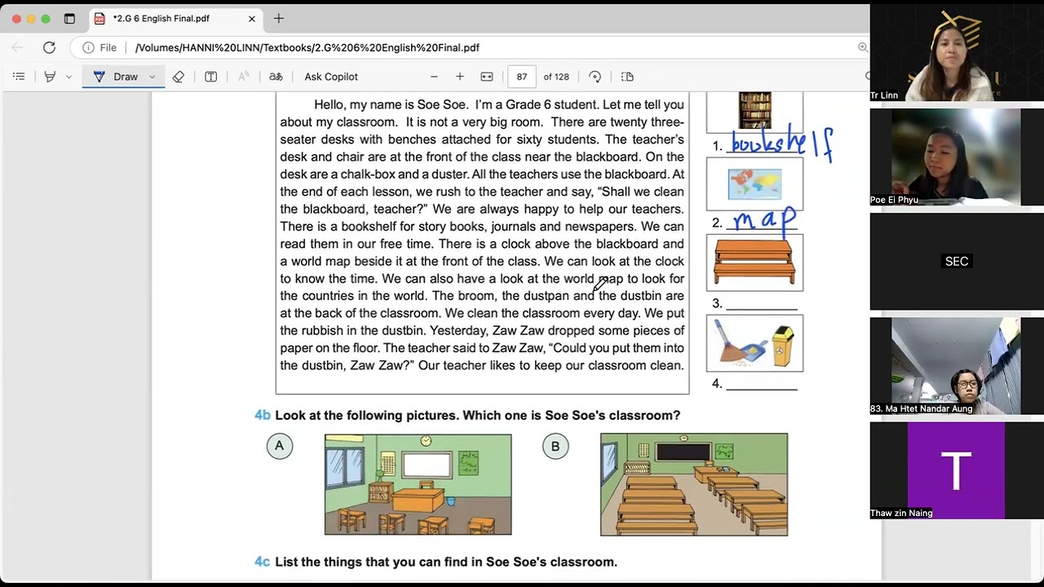Click the browser Back arrow

[x=18, y=47]
